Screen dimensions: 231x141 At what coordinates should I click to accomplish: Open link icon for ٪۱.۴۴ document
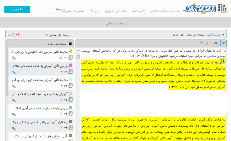point(14,114)
